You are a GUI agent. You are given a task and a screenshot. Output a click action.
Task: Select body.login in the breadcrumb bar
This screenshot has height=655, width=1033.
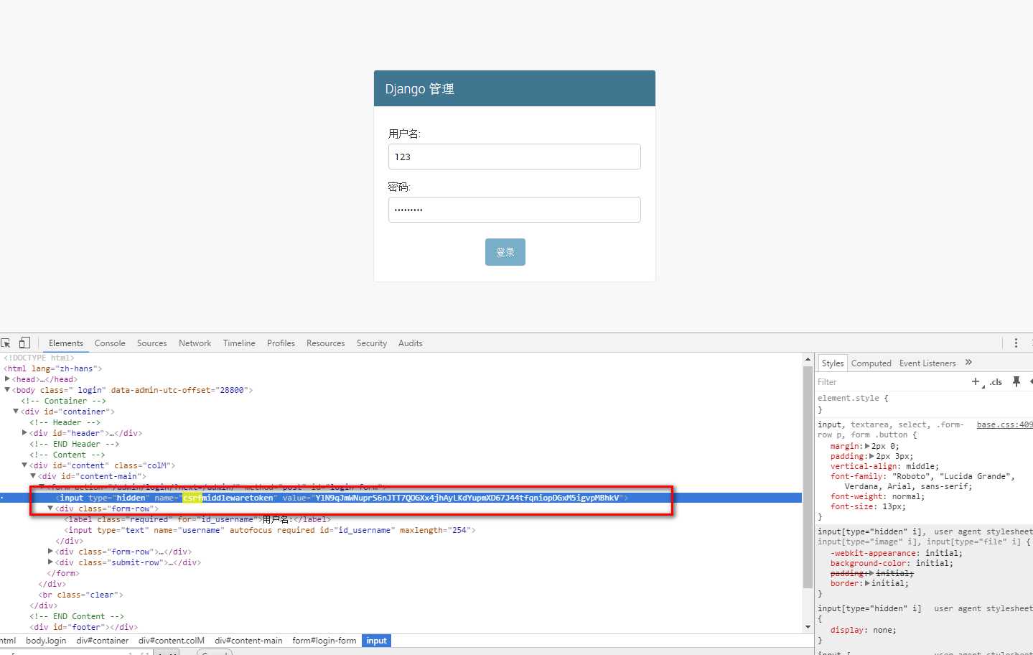point(46,641)
